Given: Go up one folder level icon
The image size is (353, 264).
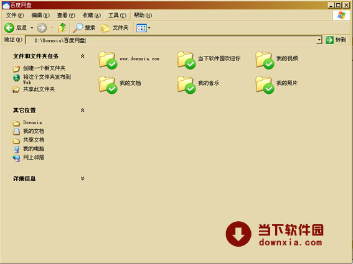Looking at the screenshot, I should 62,27.
